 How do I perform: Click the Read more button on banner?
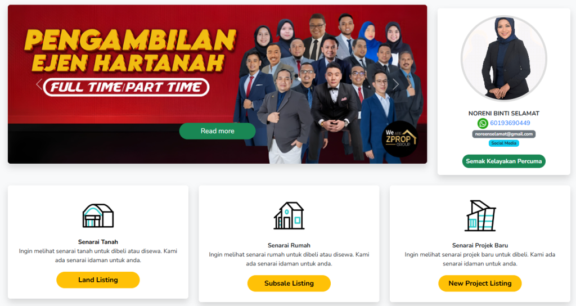(x=218, y=131)
